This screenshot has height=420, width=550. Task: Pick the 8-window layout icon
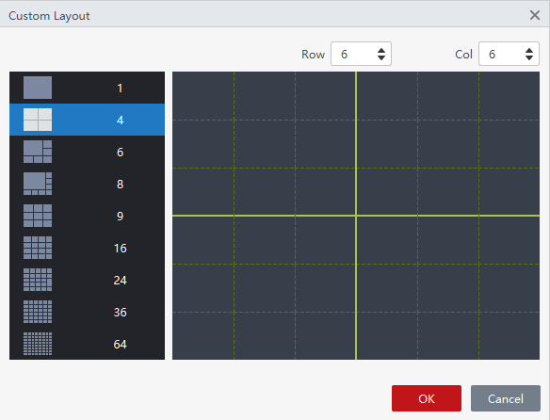coord(38,184)
